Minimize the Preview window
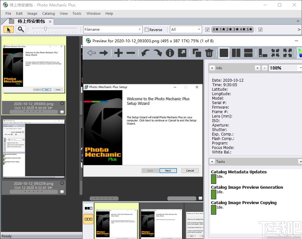Viewport: 302px width, 239px height. coord(297,41)
